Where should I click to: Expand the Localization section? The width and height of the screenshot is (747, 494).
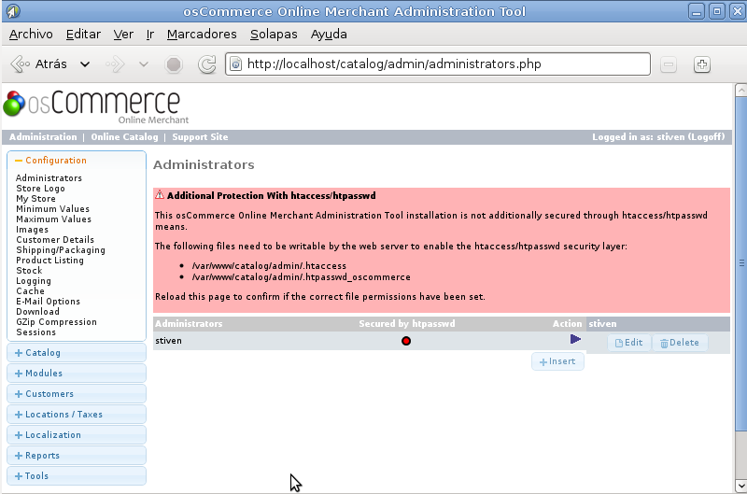77,435
